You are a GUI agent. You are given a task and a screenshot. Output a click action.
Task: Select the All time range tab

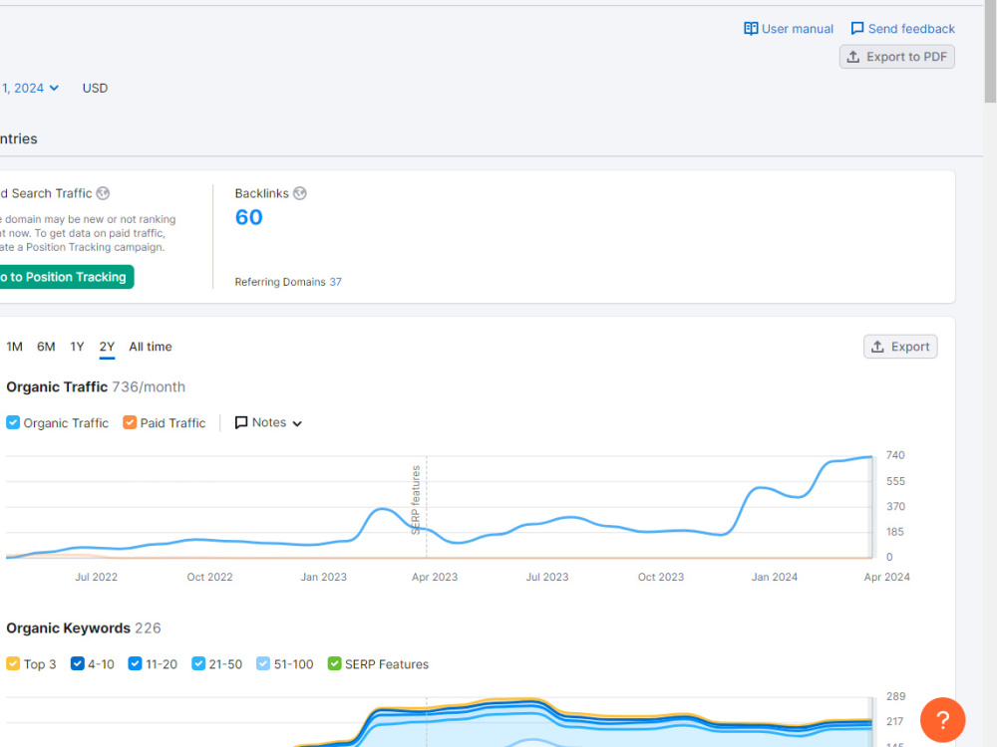click(151, 347)
